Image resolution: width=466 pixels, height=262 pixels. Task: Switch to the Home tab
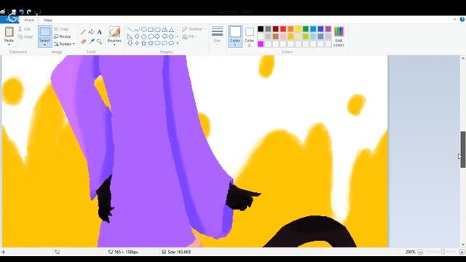(x=29, y=20)
